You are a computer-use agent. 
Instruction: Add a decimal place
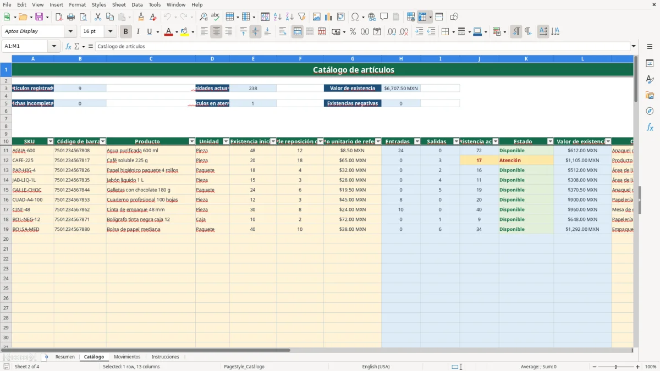(392, 32)
